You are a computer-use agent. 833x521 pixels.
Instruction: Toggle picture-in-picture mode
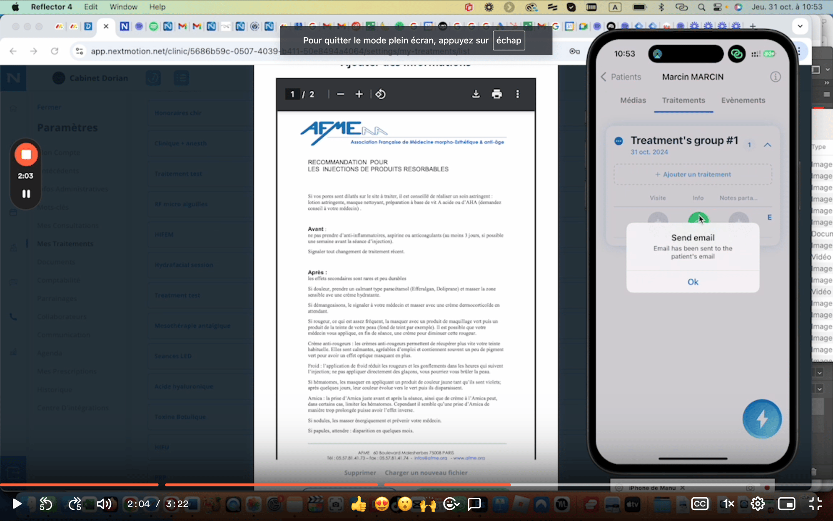[786, 503]
